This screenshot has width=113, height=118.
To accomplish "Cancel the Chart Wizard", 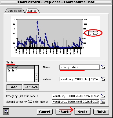I will pyautogui.click(x=45, y=112).
